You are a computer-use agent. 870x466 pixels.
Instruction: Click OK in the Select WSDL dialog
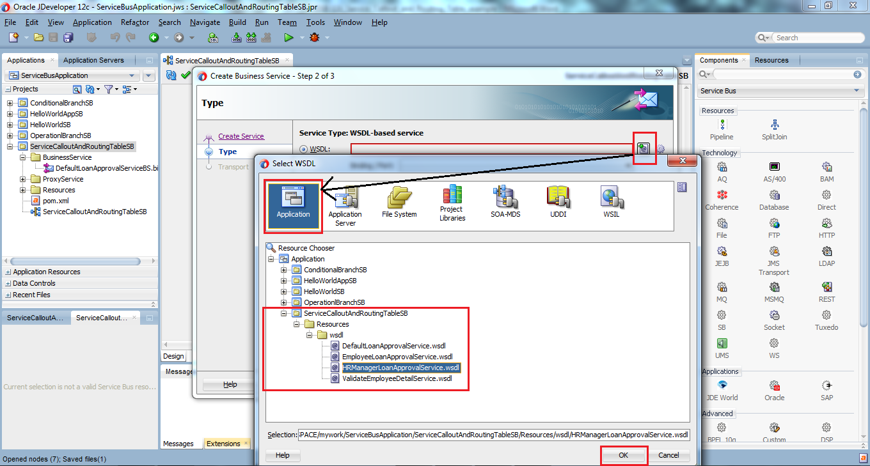[x=623, y=455]
